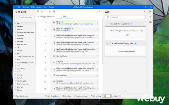Open UI elements panel icon on right

click(150, 17)
